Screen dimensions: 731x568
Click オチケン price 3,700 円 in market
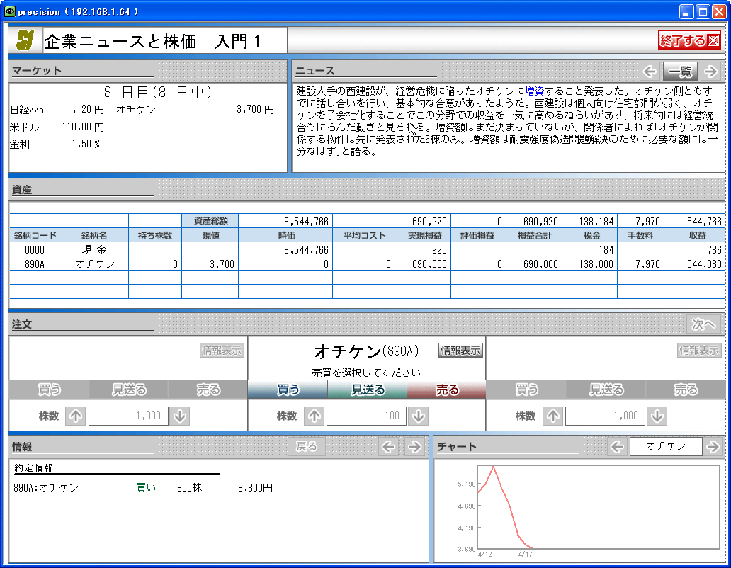(x=255, y=110)
